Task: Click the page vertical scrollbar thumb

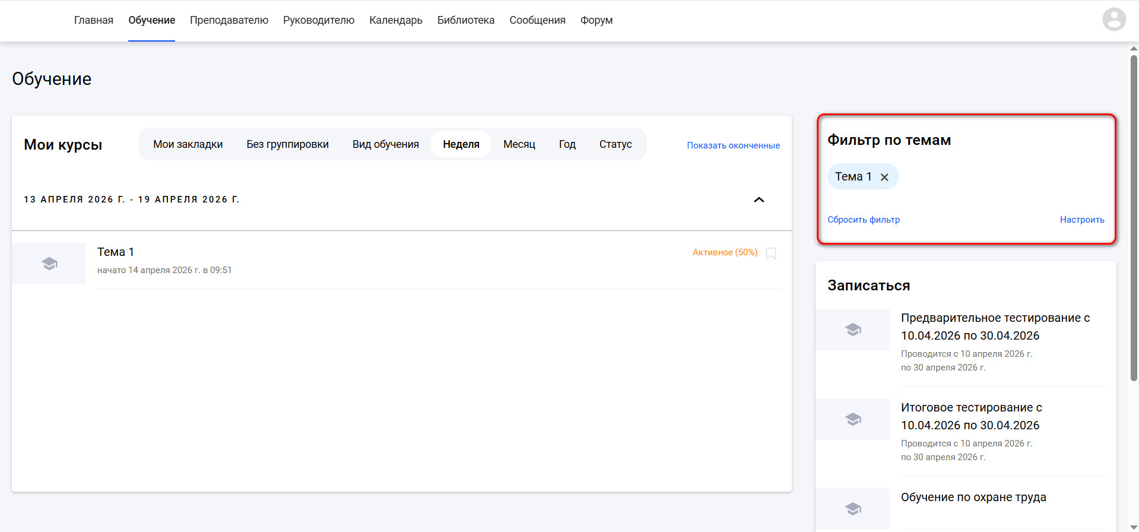Action: click(x=1134, y=218)
